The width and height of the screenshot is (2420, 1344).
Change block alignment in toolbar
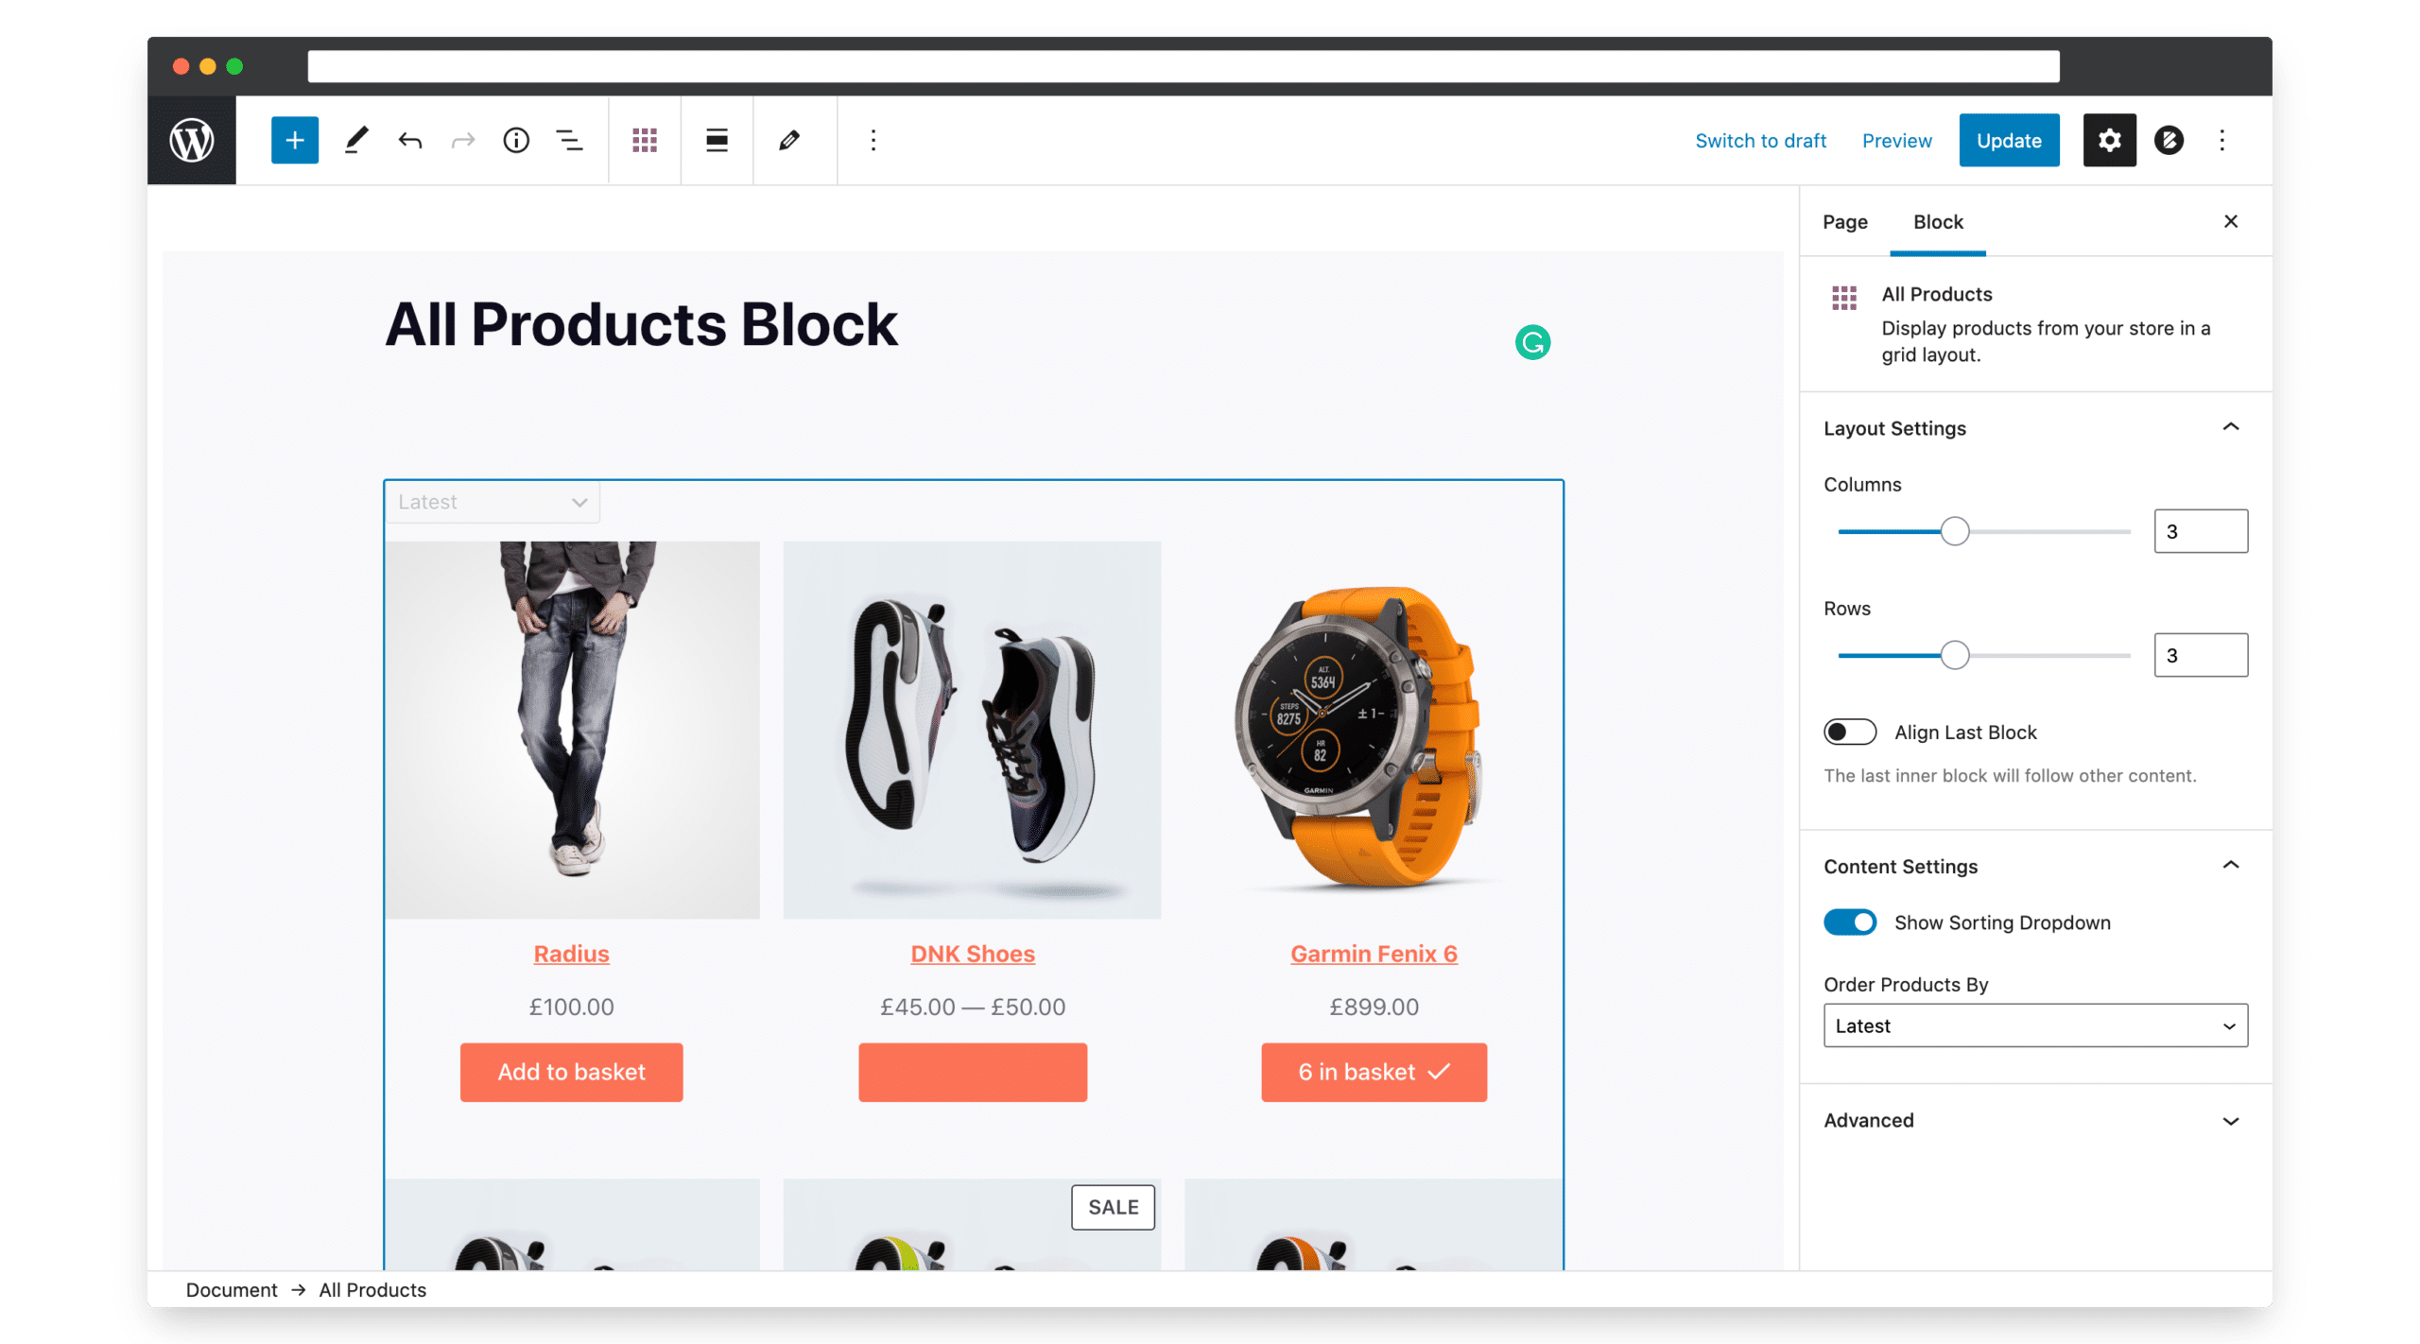point(717,141)
